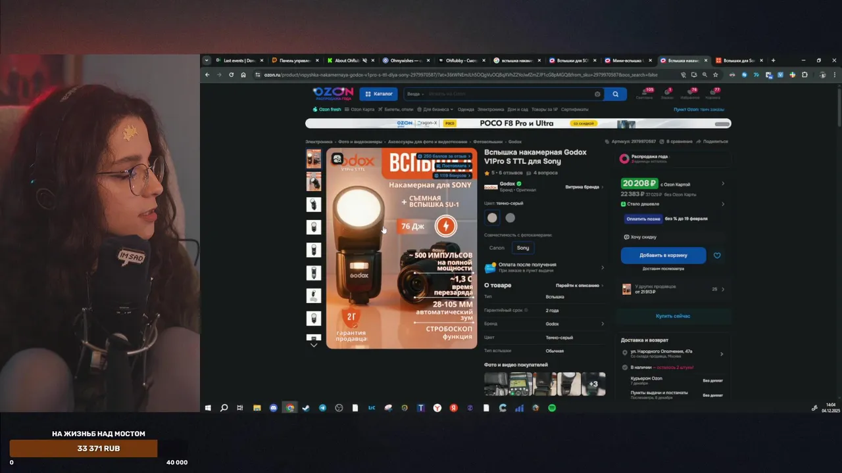Select the dark-grey color swatch
The height and width of the screenshot is (473, 842).
point(510,217)
